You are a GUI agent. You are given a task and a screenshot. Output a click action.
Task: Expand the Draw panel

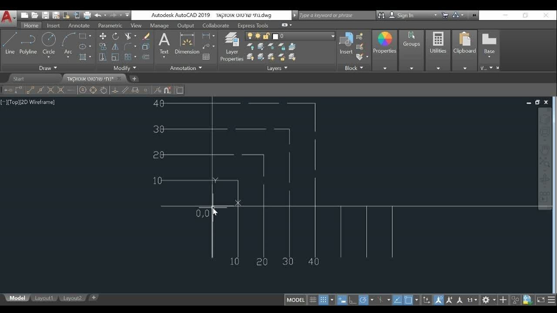pyautogui.click(x=48, y=68)
